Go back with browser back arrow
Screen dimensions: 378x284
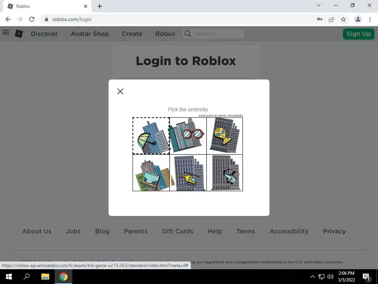click(x=8, y=19)
